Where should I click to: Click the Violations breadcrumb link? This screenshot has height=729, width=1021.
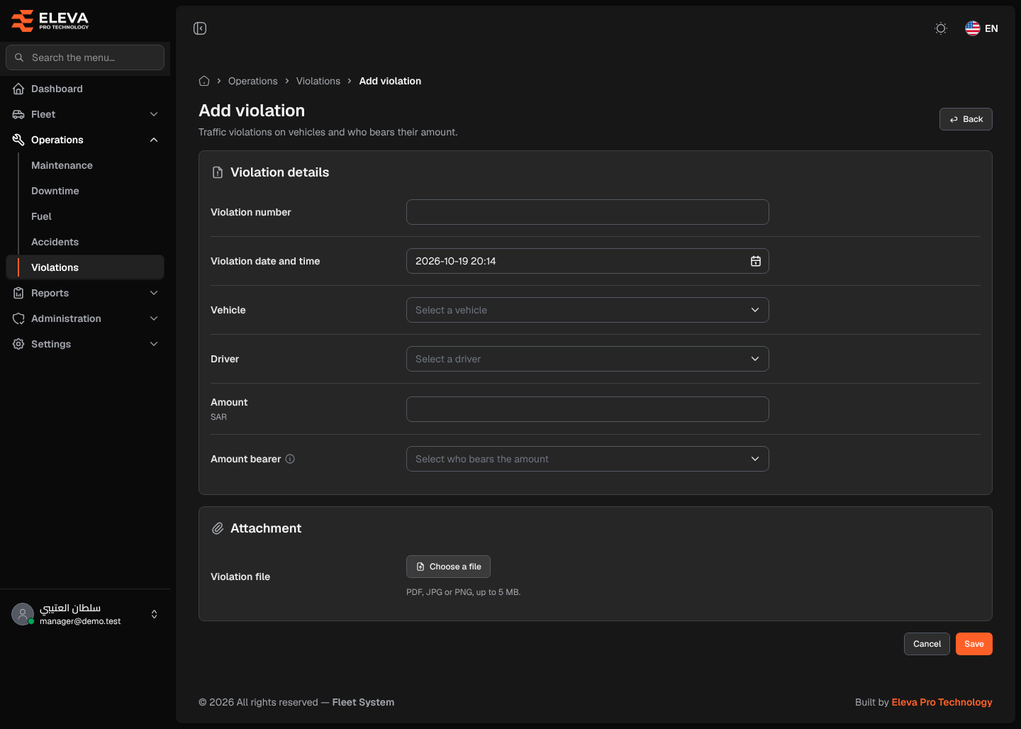[x=318, y=81]
